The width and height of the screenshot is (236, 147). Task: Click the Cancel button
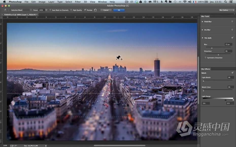coord(106,10)
